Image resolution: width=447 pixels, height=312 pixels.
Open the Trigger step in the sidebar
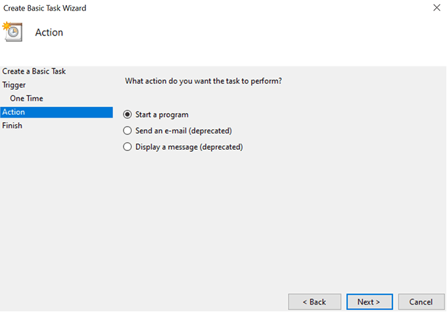coord(14,85)
